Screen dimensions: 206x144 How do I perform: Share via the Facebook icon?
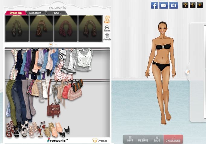click(x=154, y=5)
